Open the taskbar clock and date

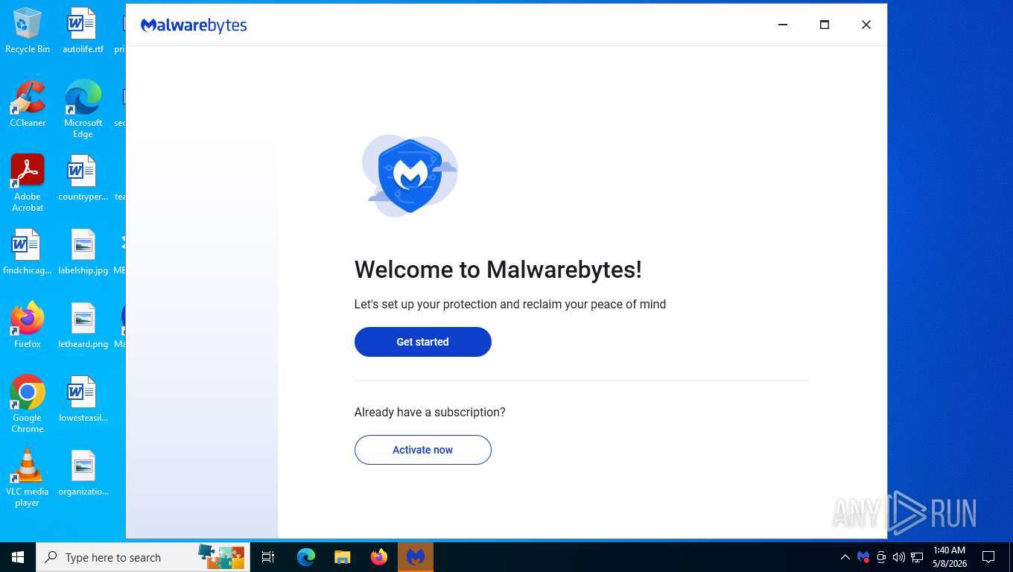[950, 557]
